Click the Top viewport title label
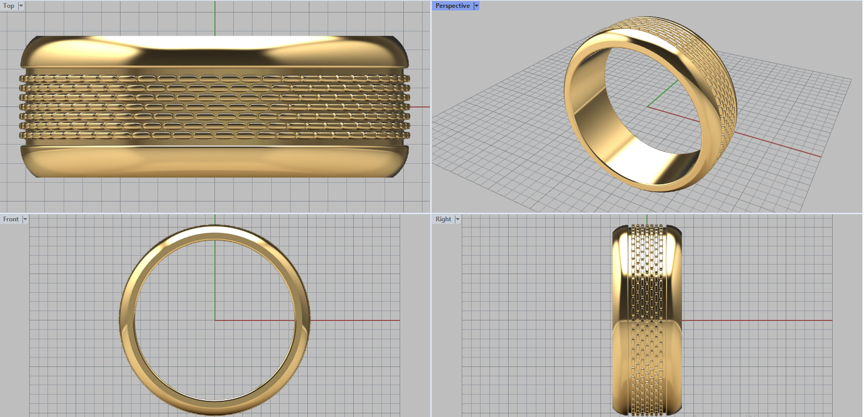Image resolution: width=864 pixels, height=417 pixels. pyautogui.click(x=9, y=6)
